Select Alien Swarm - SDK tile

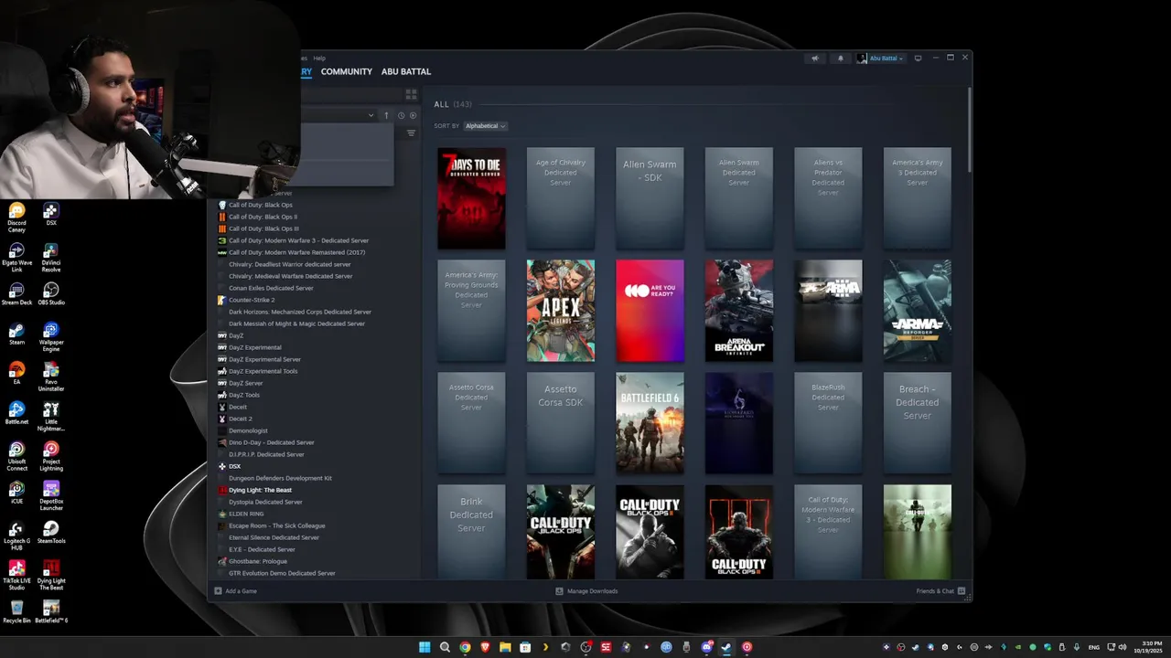tap(650, 198)
